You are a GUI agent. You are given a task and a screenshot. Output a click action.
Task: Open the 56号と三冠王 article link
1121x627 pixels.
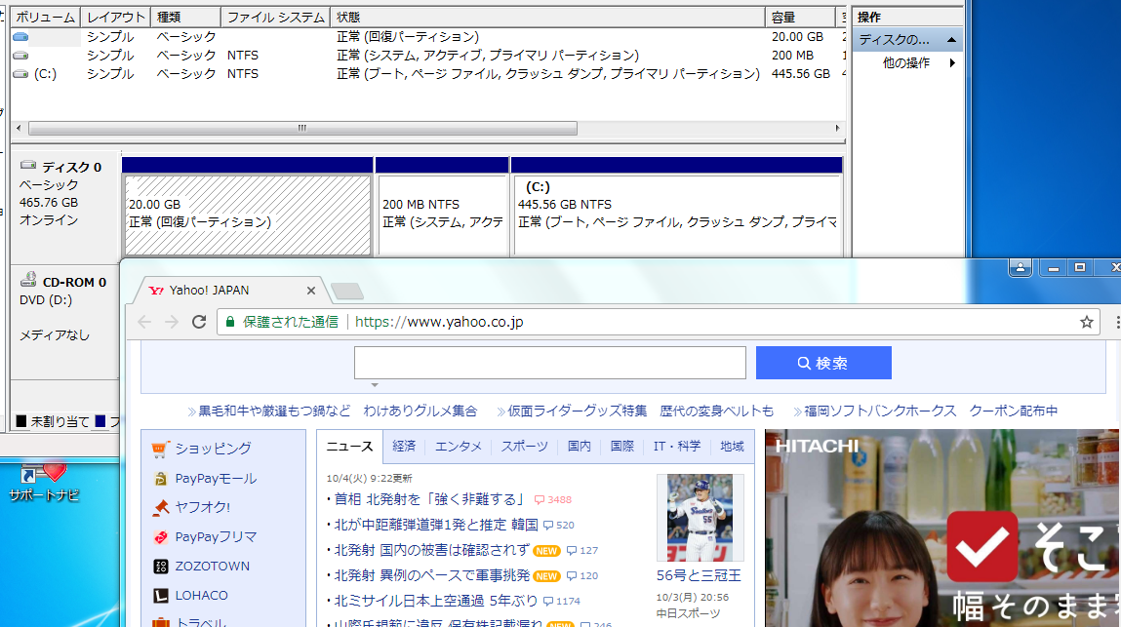(x=699, y=575)
